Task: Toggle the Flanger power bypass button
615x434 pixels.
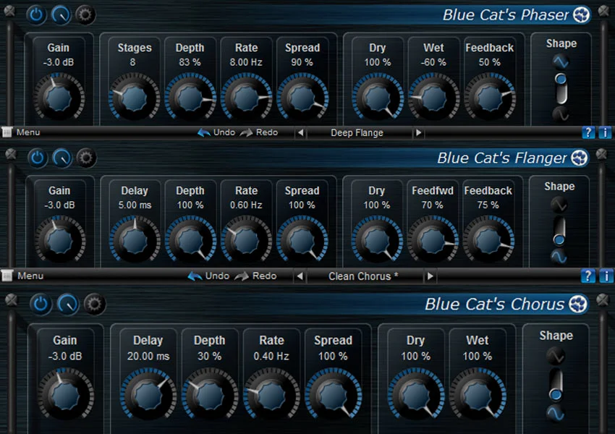Action: click(x=38, y=158)
